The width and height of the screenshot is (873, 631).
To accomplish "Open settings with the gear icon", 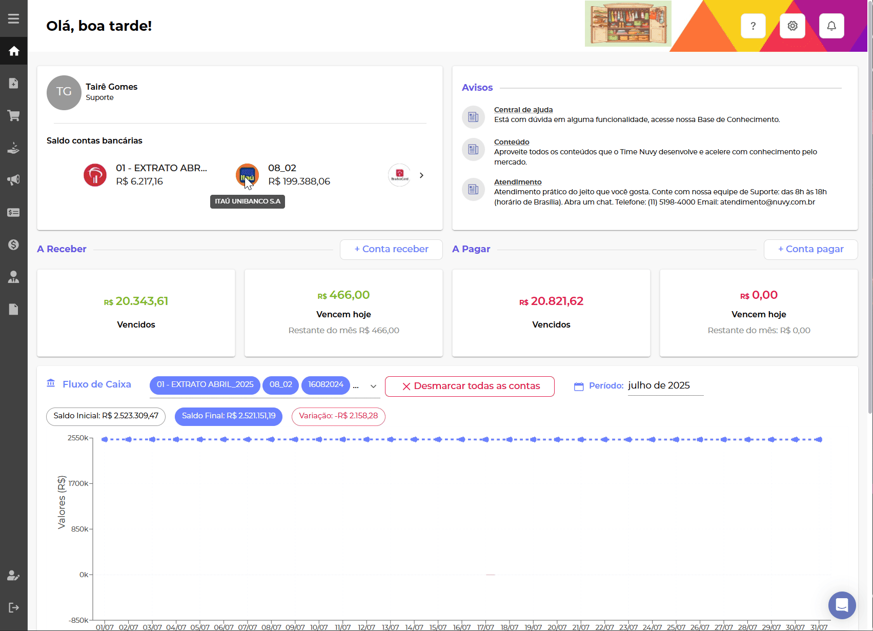I will coord(792,26).
